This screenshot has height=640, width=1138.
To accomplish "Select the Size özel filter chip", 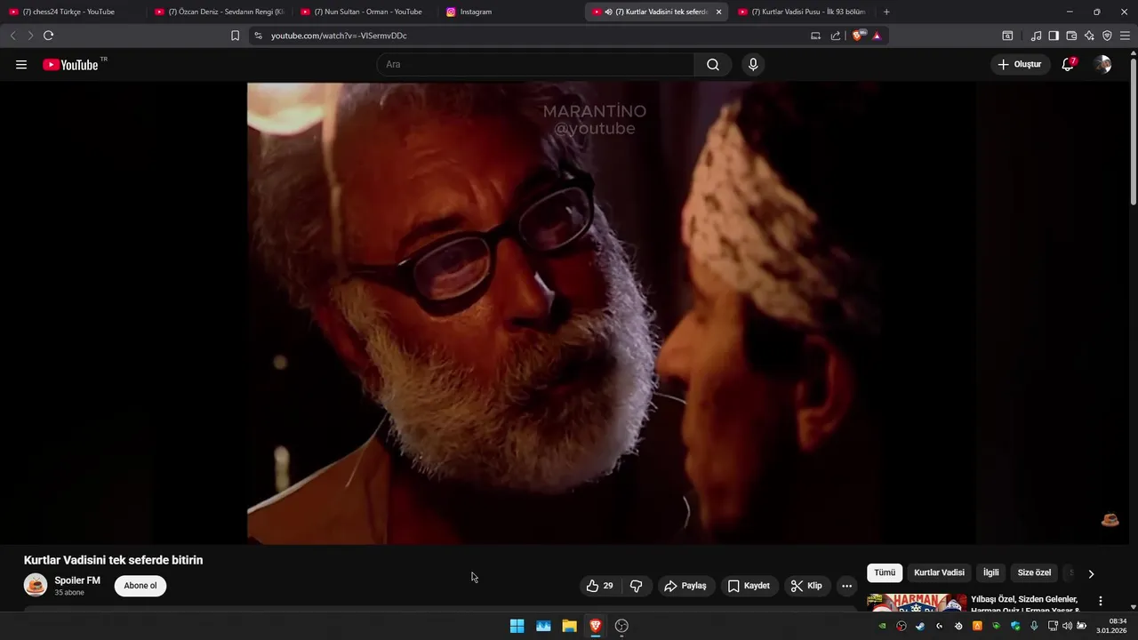I will coord(1034,573).
